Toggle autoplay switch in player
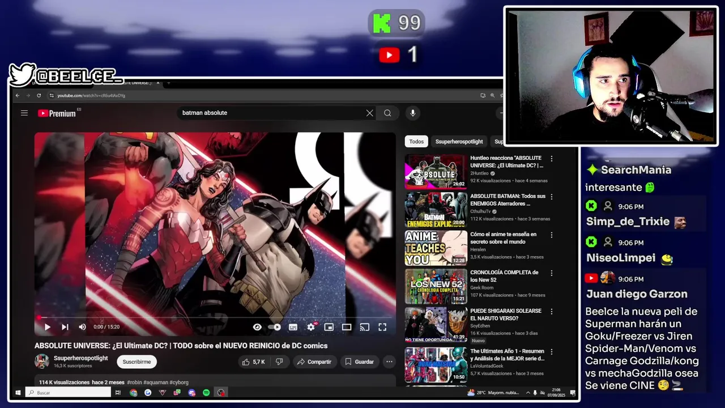Image resolution: width=725 pixels, height=408 pixels. coord(275,327)
